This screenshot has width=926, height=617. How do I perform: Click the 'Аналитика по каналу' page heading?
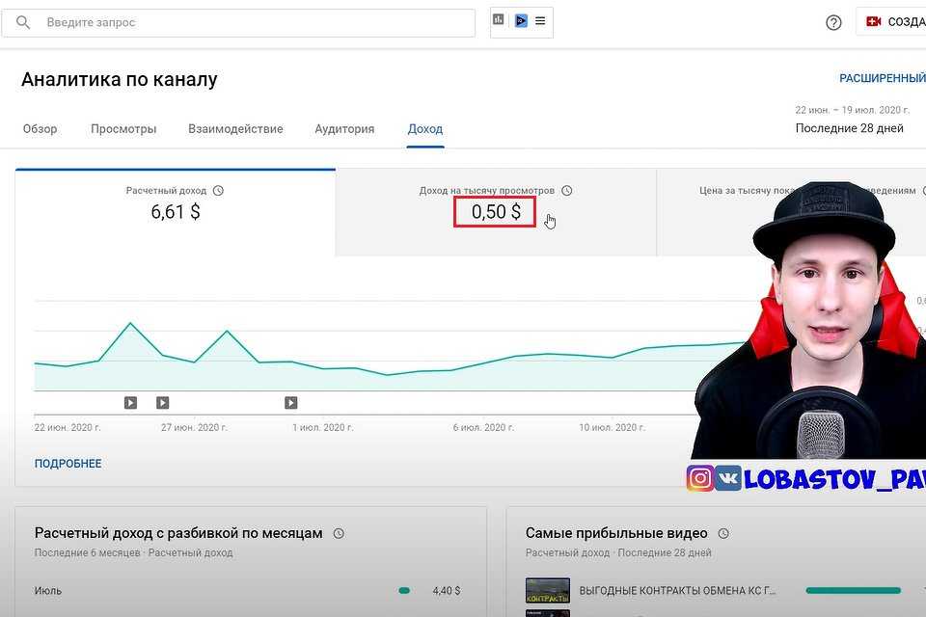pos(120,79)
